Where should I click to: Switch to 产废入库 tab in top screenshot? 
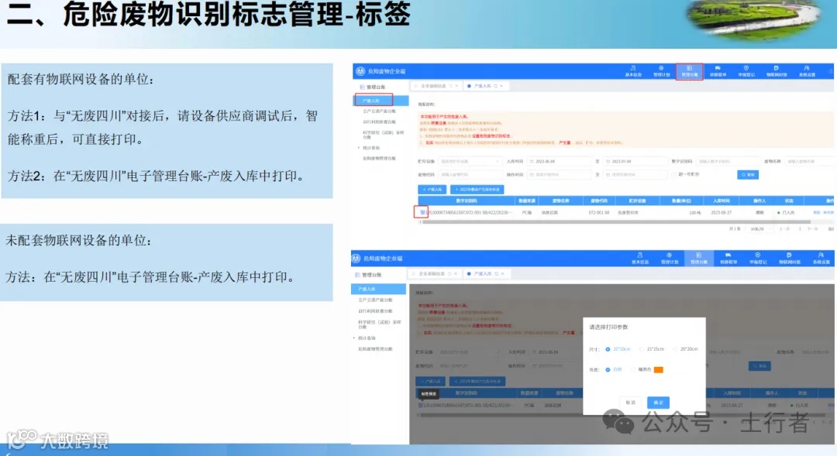click(x=484, y=86)
